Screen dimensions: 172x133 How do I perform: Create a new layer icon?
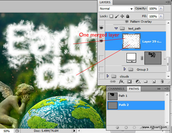click(154, 81)
